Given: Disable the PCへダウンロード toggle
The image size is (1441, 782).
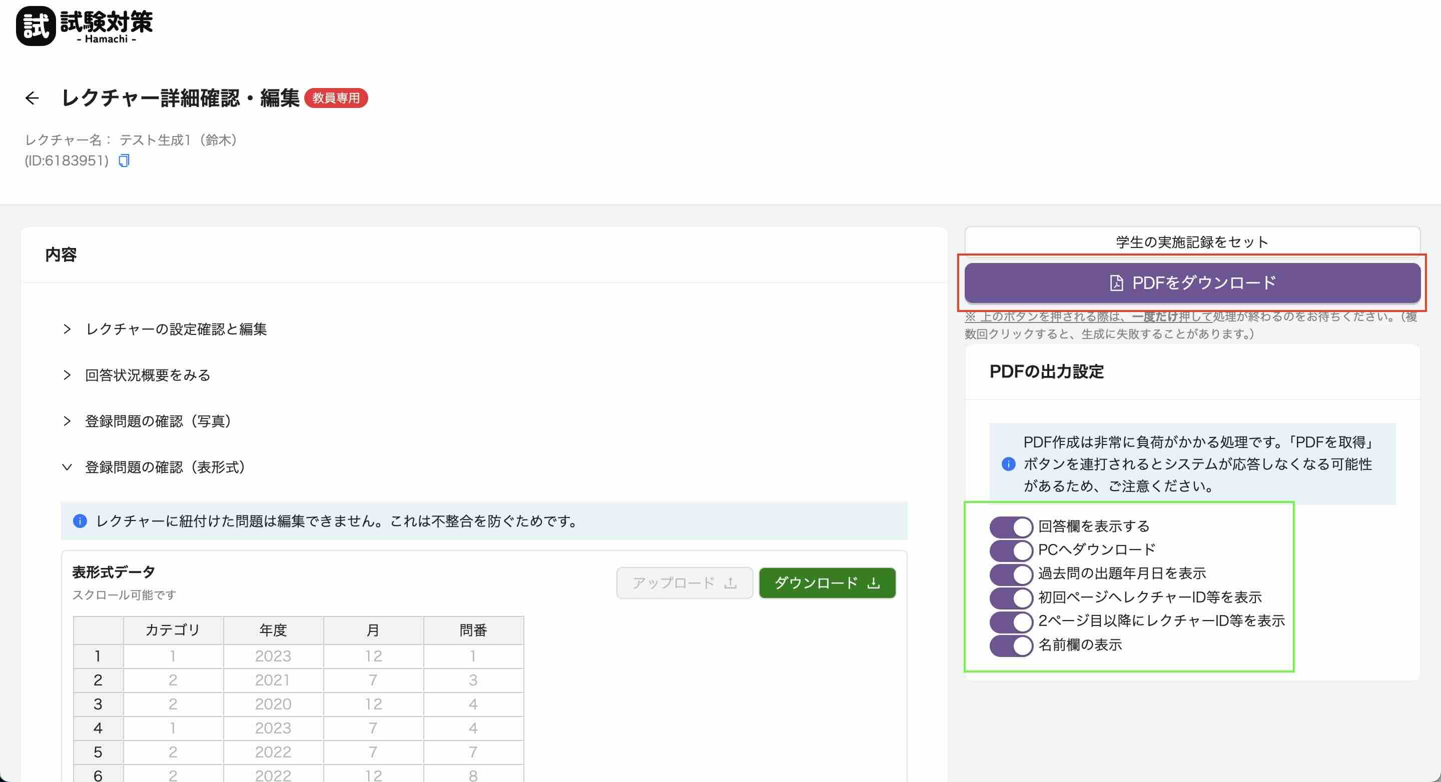Looking at the screenshot, I should [1010, 550].
